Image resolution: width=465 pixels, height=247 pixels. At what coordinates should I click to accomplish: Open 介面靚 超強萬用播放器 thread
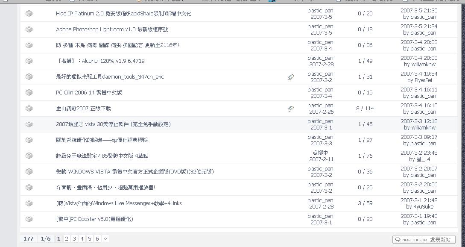[x=105, y=187]
